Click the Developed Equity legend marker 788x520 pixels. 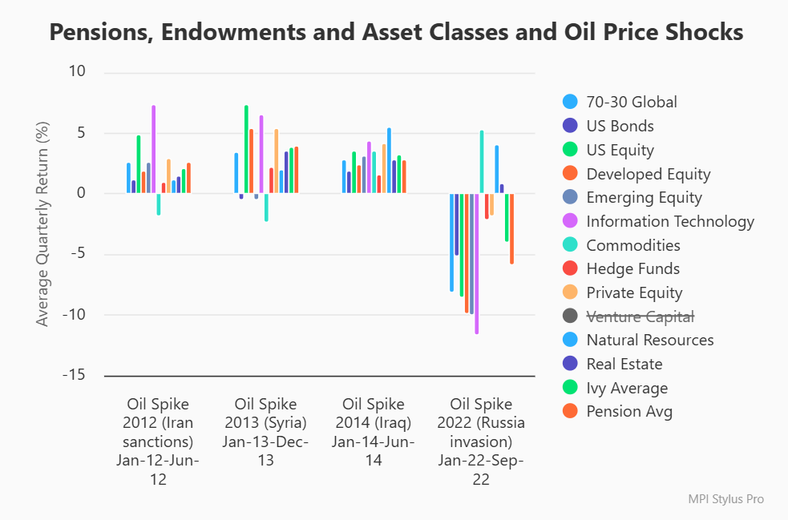coord(571,174)
